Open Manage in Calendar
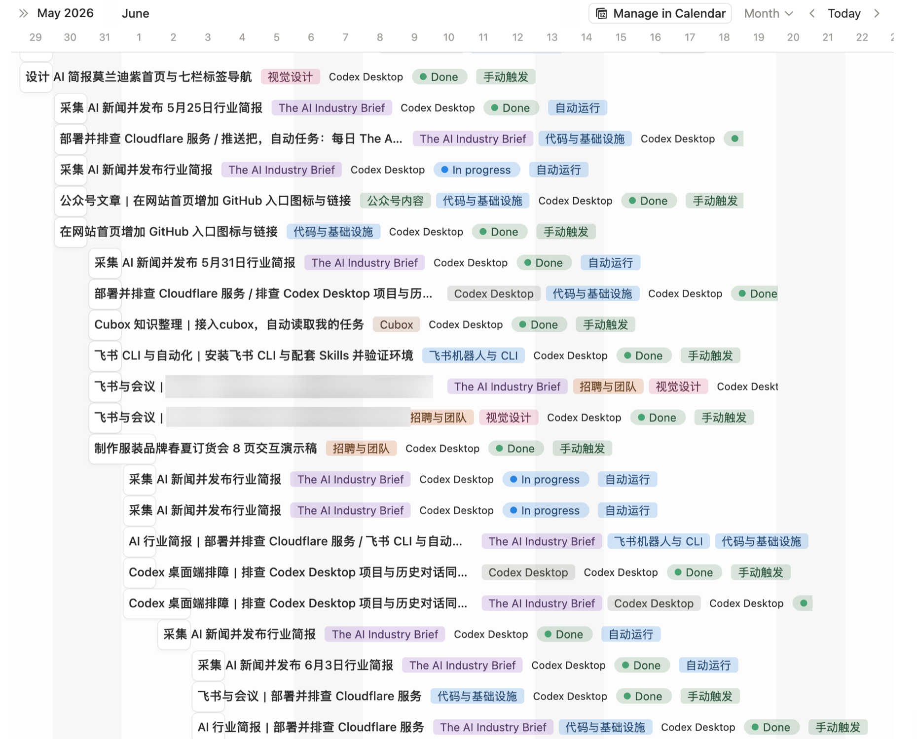Viewport: 917px width, 739px height. click(660, 13)
